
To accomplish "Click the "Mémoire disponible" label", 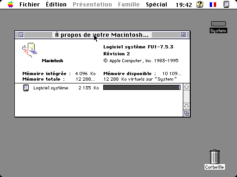I will tap(130, 74).
